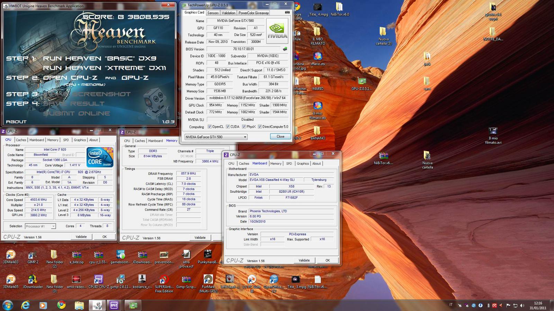Select the LG PC Suite III icon
This screenshot has width=554, height=311.
252,284
